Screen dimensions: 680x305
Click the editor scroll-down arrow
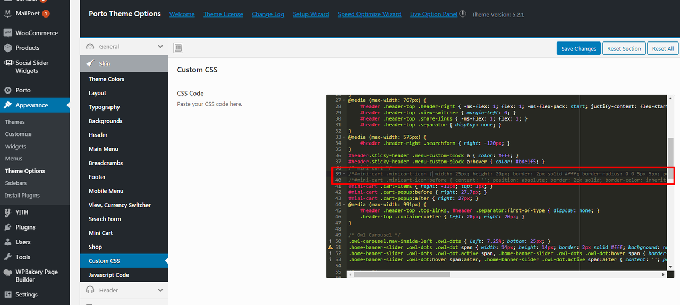coord(671,268)
